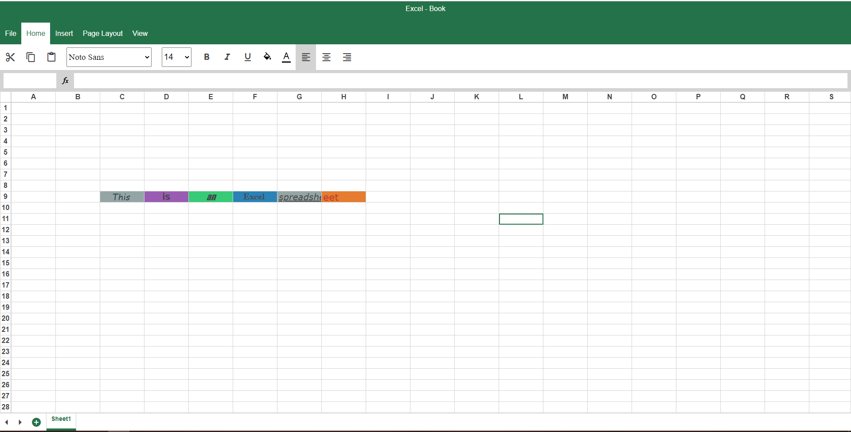Open the font size dropdown
The image size is (851, 432).
click(176, 57)
